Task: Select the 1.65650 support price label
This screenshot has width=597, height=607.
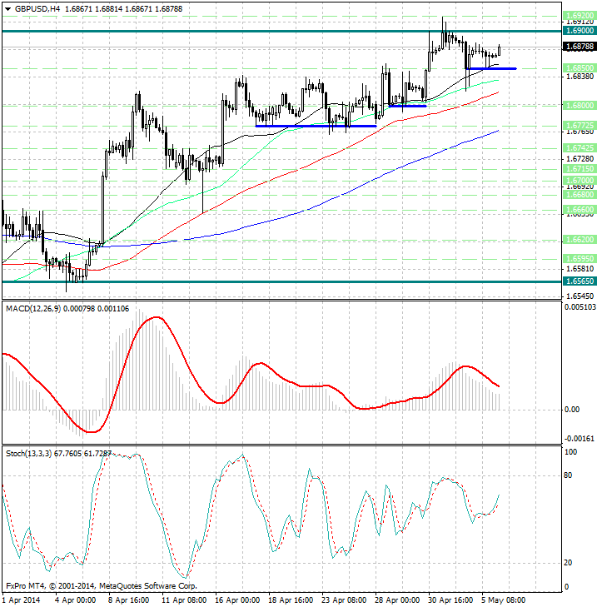Action: pos(578,282)
